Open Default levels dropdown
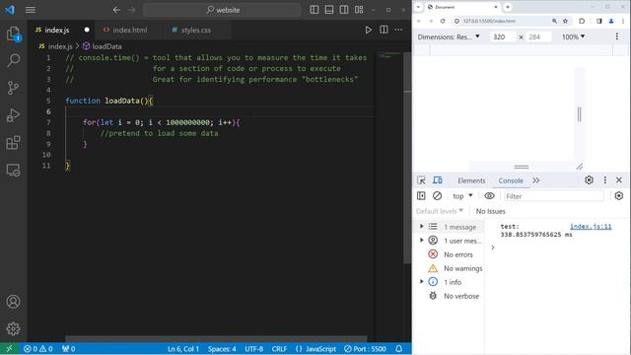Viewport: 631px width, 355px height. [440, 211]
